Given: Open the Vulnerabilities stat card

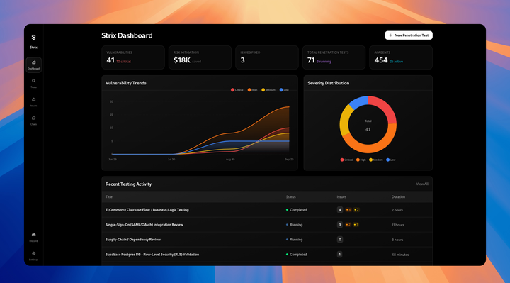Looking at the screenshot, I should (133, 57).
